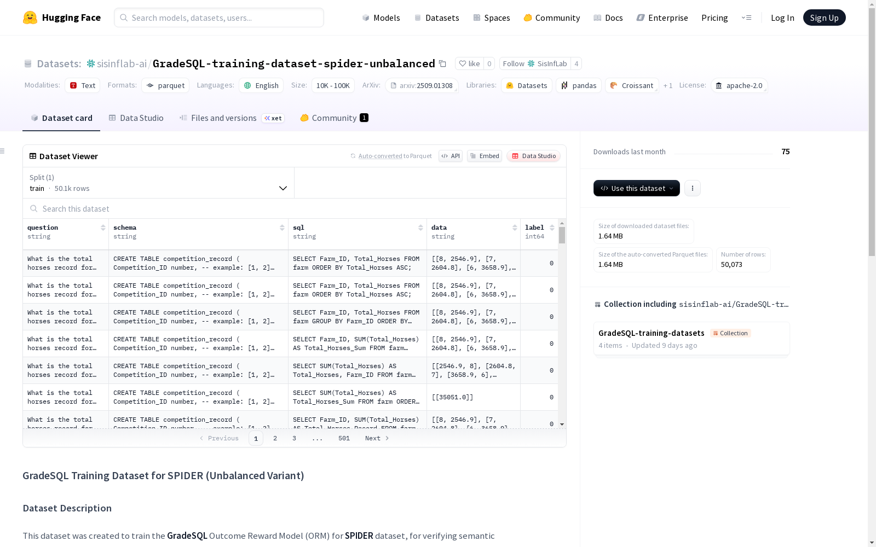Sort by the question column
Image resolution: width=876 pixels, height=547 pixels.
click(103, 228)
